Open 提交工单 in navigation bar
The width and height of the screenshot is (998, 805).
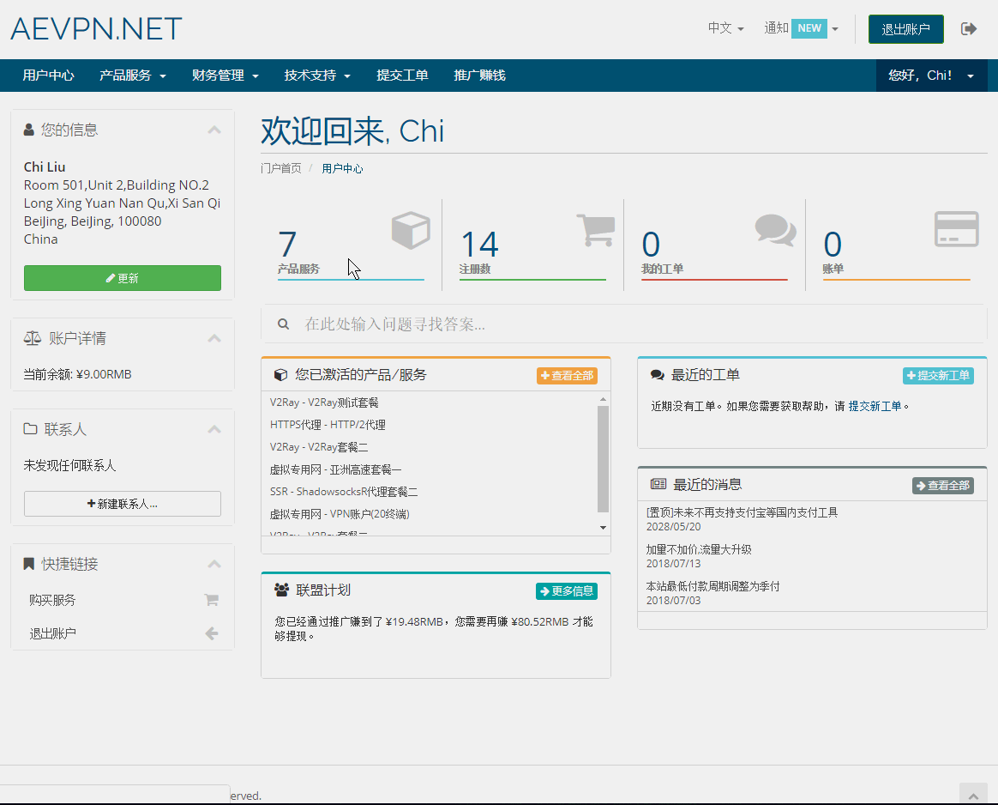(x=402, y=76)
